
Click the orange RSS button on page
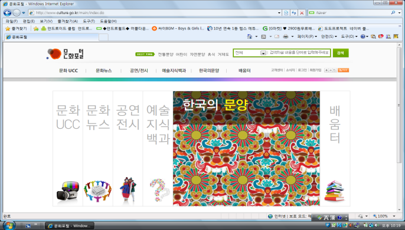point(343,70)
